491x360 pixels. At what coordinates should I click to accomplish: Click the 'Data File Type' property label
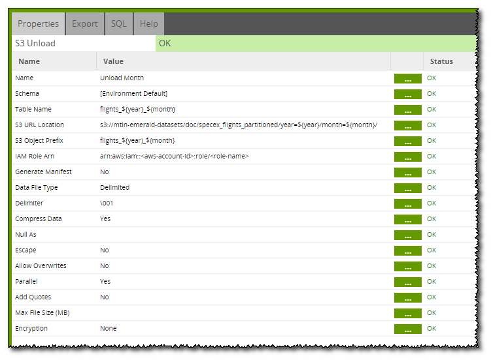tap(37, 187)
